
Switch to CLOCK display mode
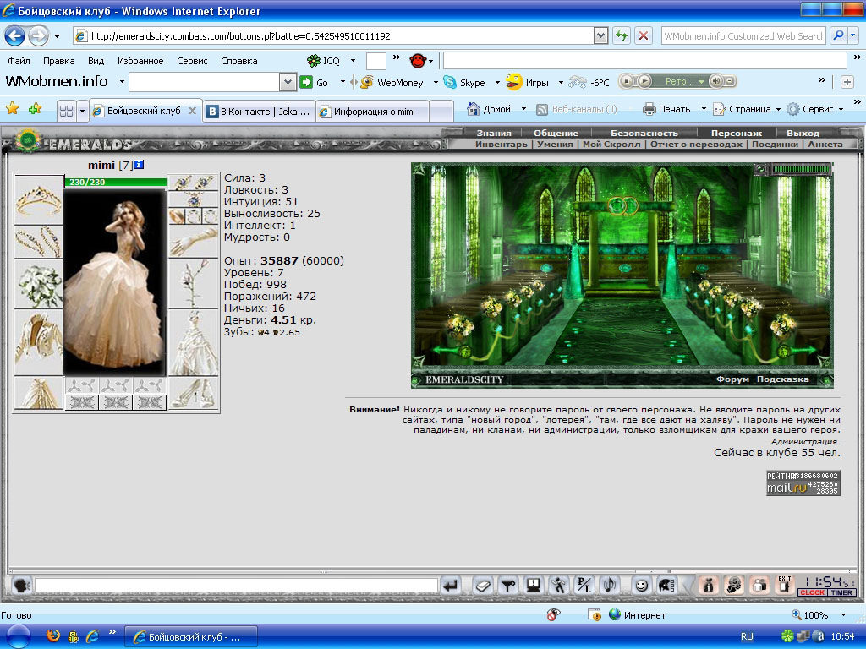813,592
